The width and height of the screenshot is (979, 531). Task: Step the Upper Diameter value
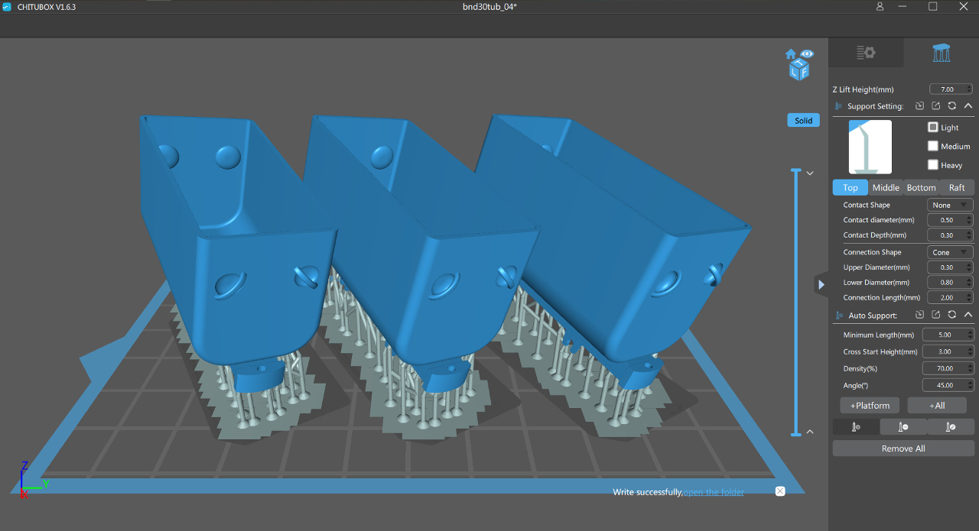coord(970,267)
